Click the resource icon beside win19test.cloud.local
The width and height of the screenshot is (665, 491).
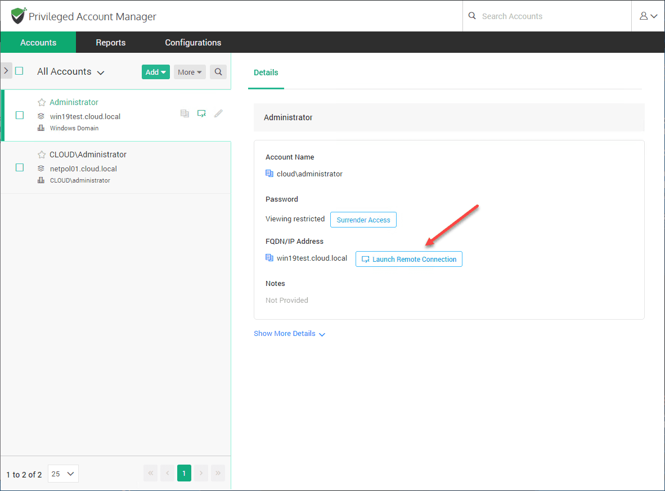(x=41, y=116)
